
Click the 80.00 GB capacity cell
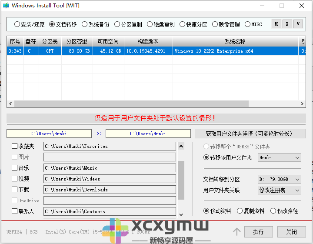point(77,51)
